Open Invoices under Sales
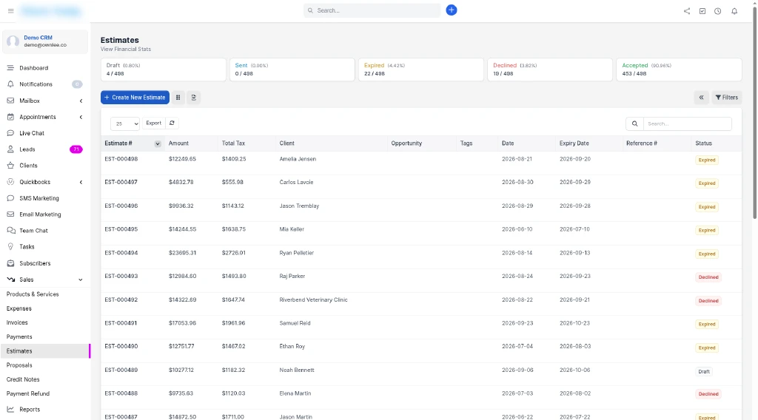This screenshot has height=420, width=758. tap(17, 322)
